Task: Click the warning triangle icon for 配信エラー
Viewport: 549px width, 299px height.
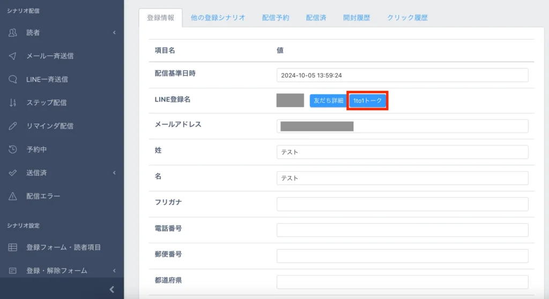Action: tap(13, 196)
